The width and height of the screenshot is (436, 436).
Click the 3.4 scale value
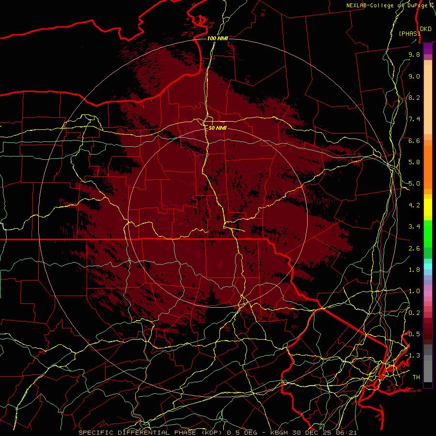(414, 227)
